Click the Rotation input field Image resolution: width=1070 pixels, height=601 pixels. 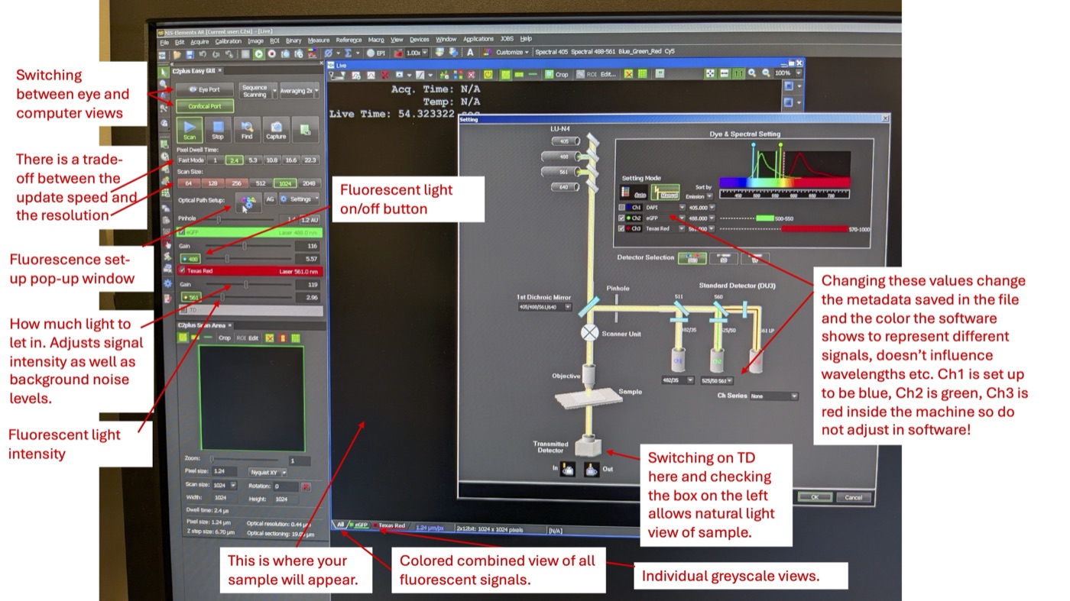click(x=286, y=486)
